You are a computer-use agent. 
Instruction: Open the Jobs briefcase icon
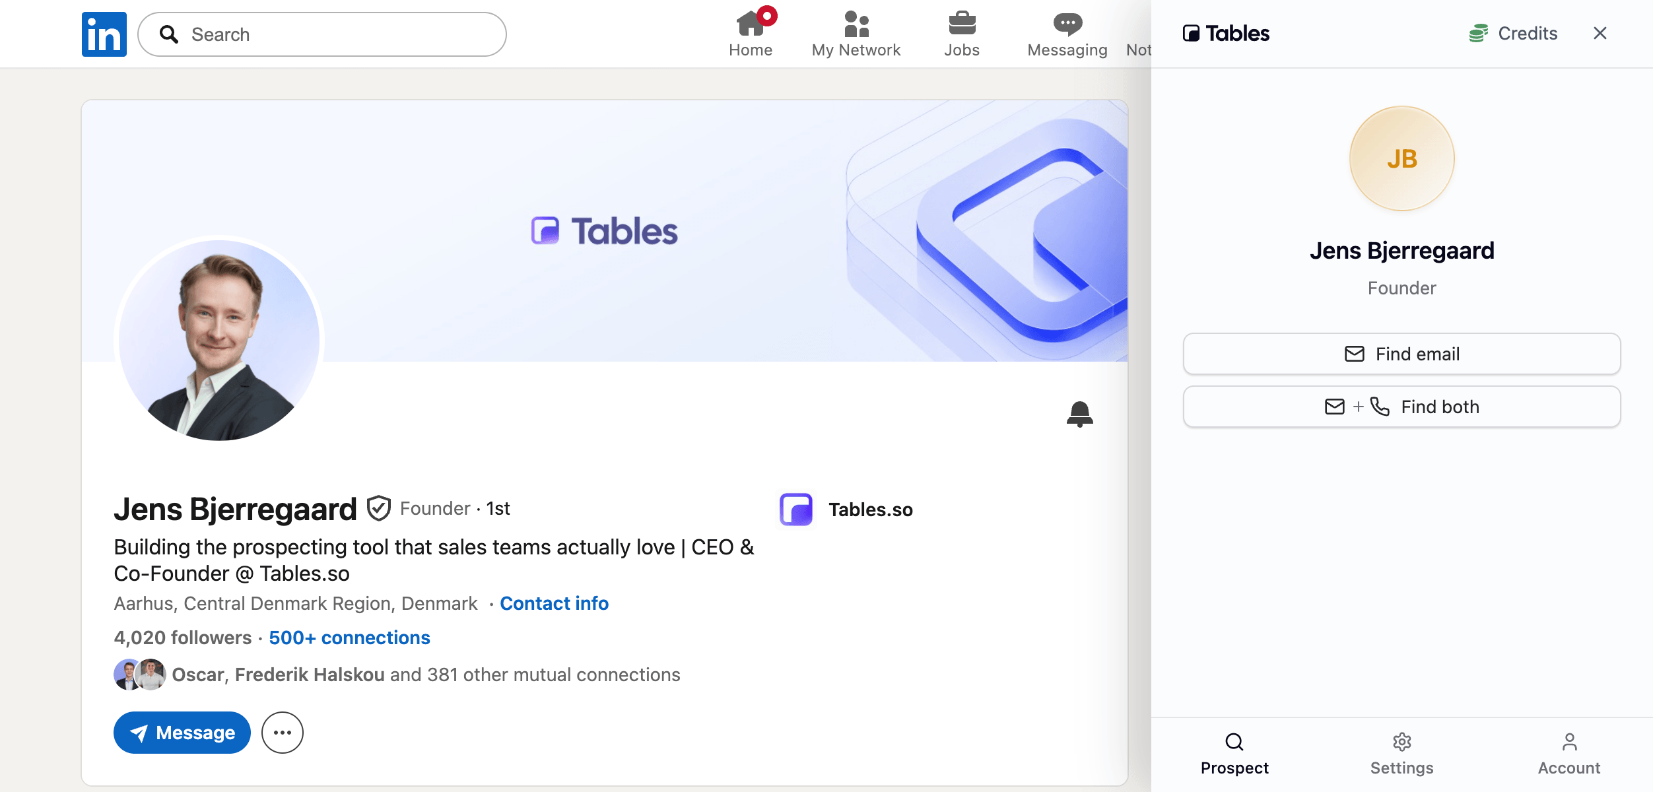962,33
